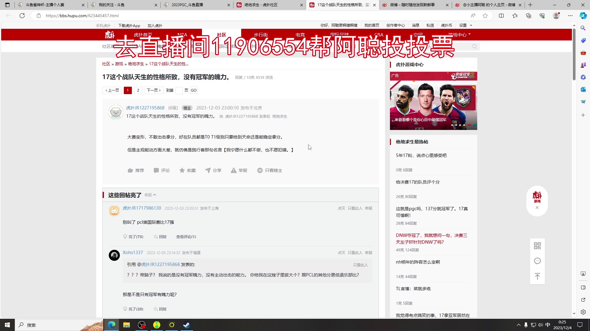Image resolution: width=590 pixels, height=331 pixels.
Task: Click 回复 under first reply
Action: coord(160,237)
